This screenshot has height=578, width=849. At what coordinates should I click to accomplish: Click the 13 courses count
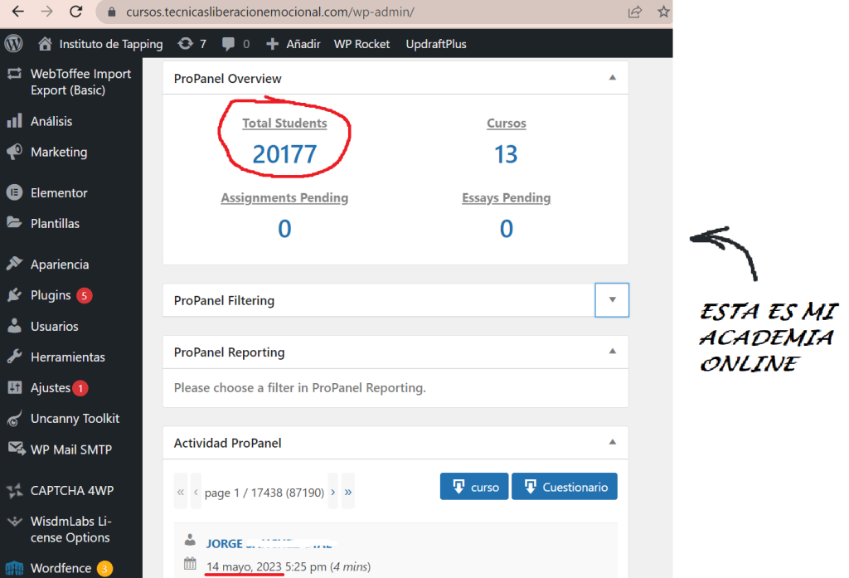point(506,154)
